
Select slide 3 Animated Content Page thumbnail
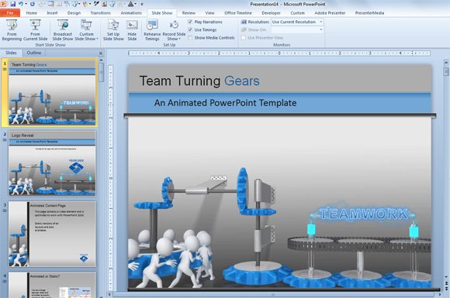pos(52,235)
